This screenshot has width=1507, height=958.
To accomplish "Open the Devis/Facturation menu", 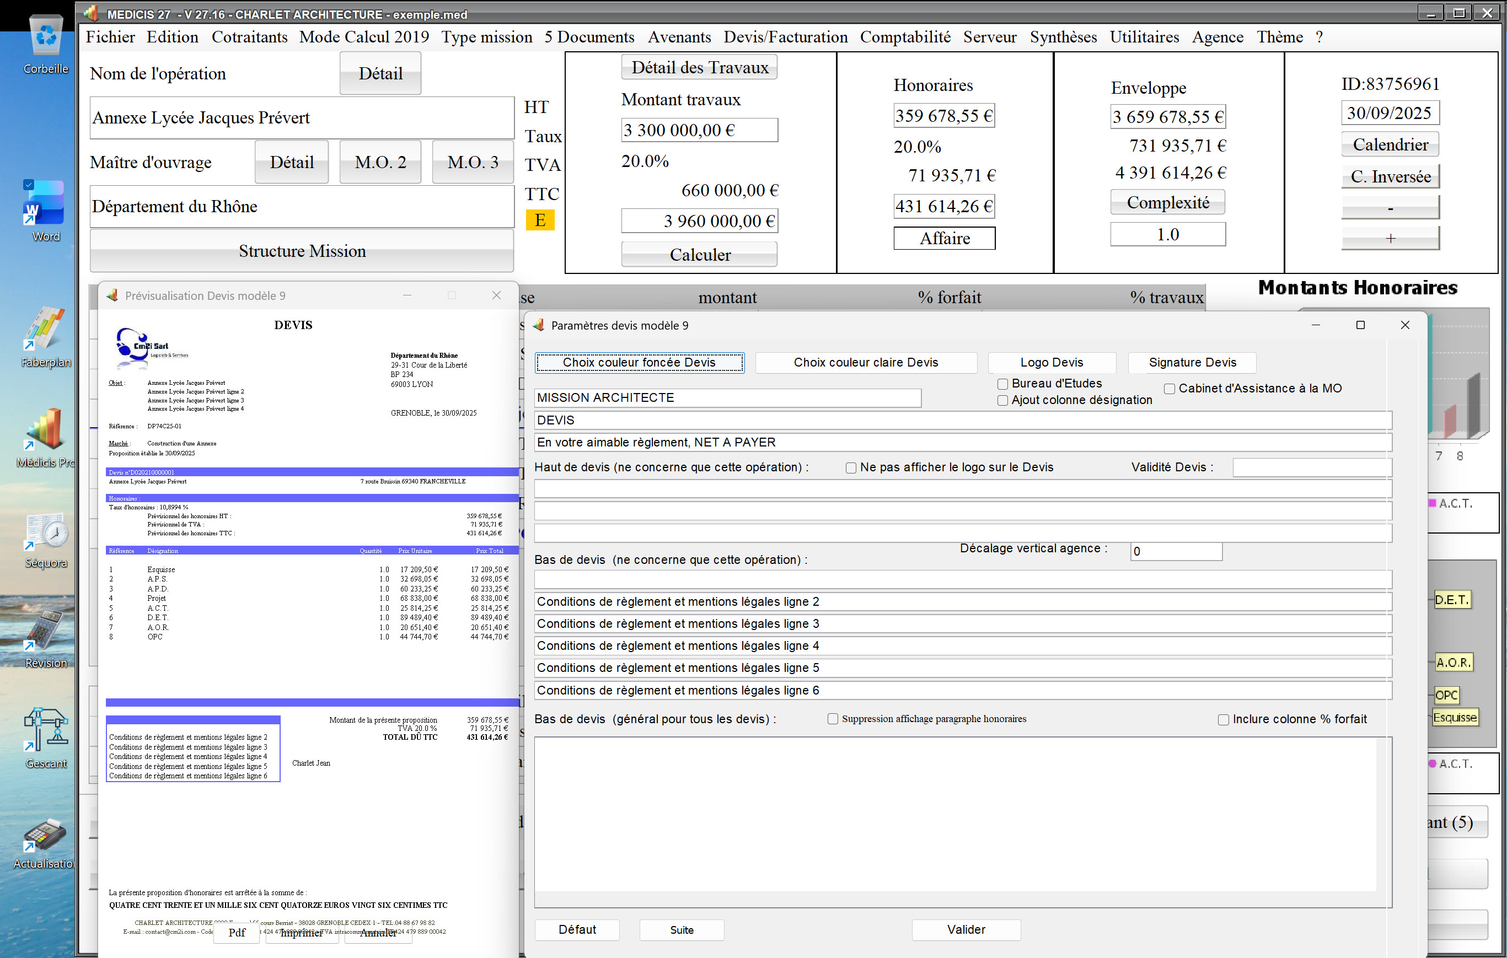I will point(785,37).
